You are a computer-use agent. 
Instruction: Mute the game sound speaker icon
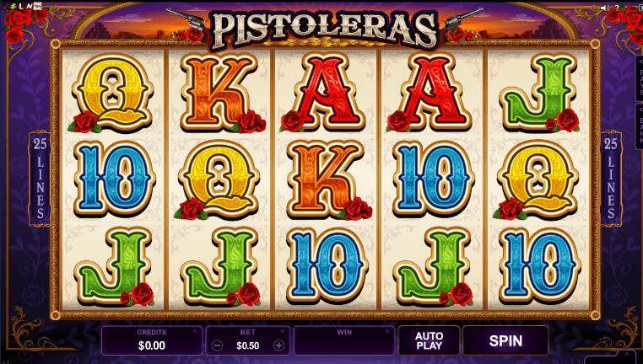coord(605,8)
